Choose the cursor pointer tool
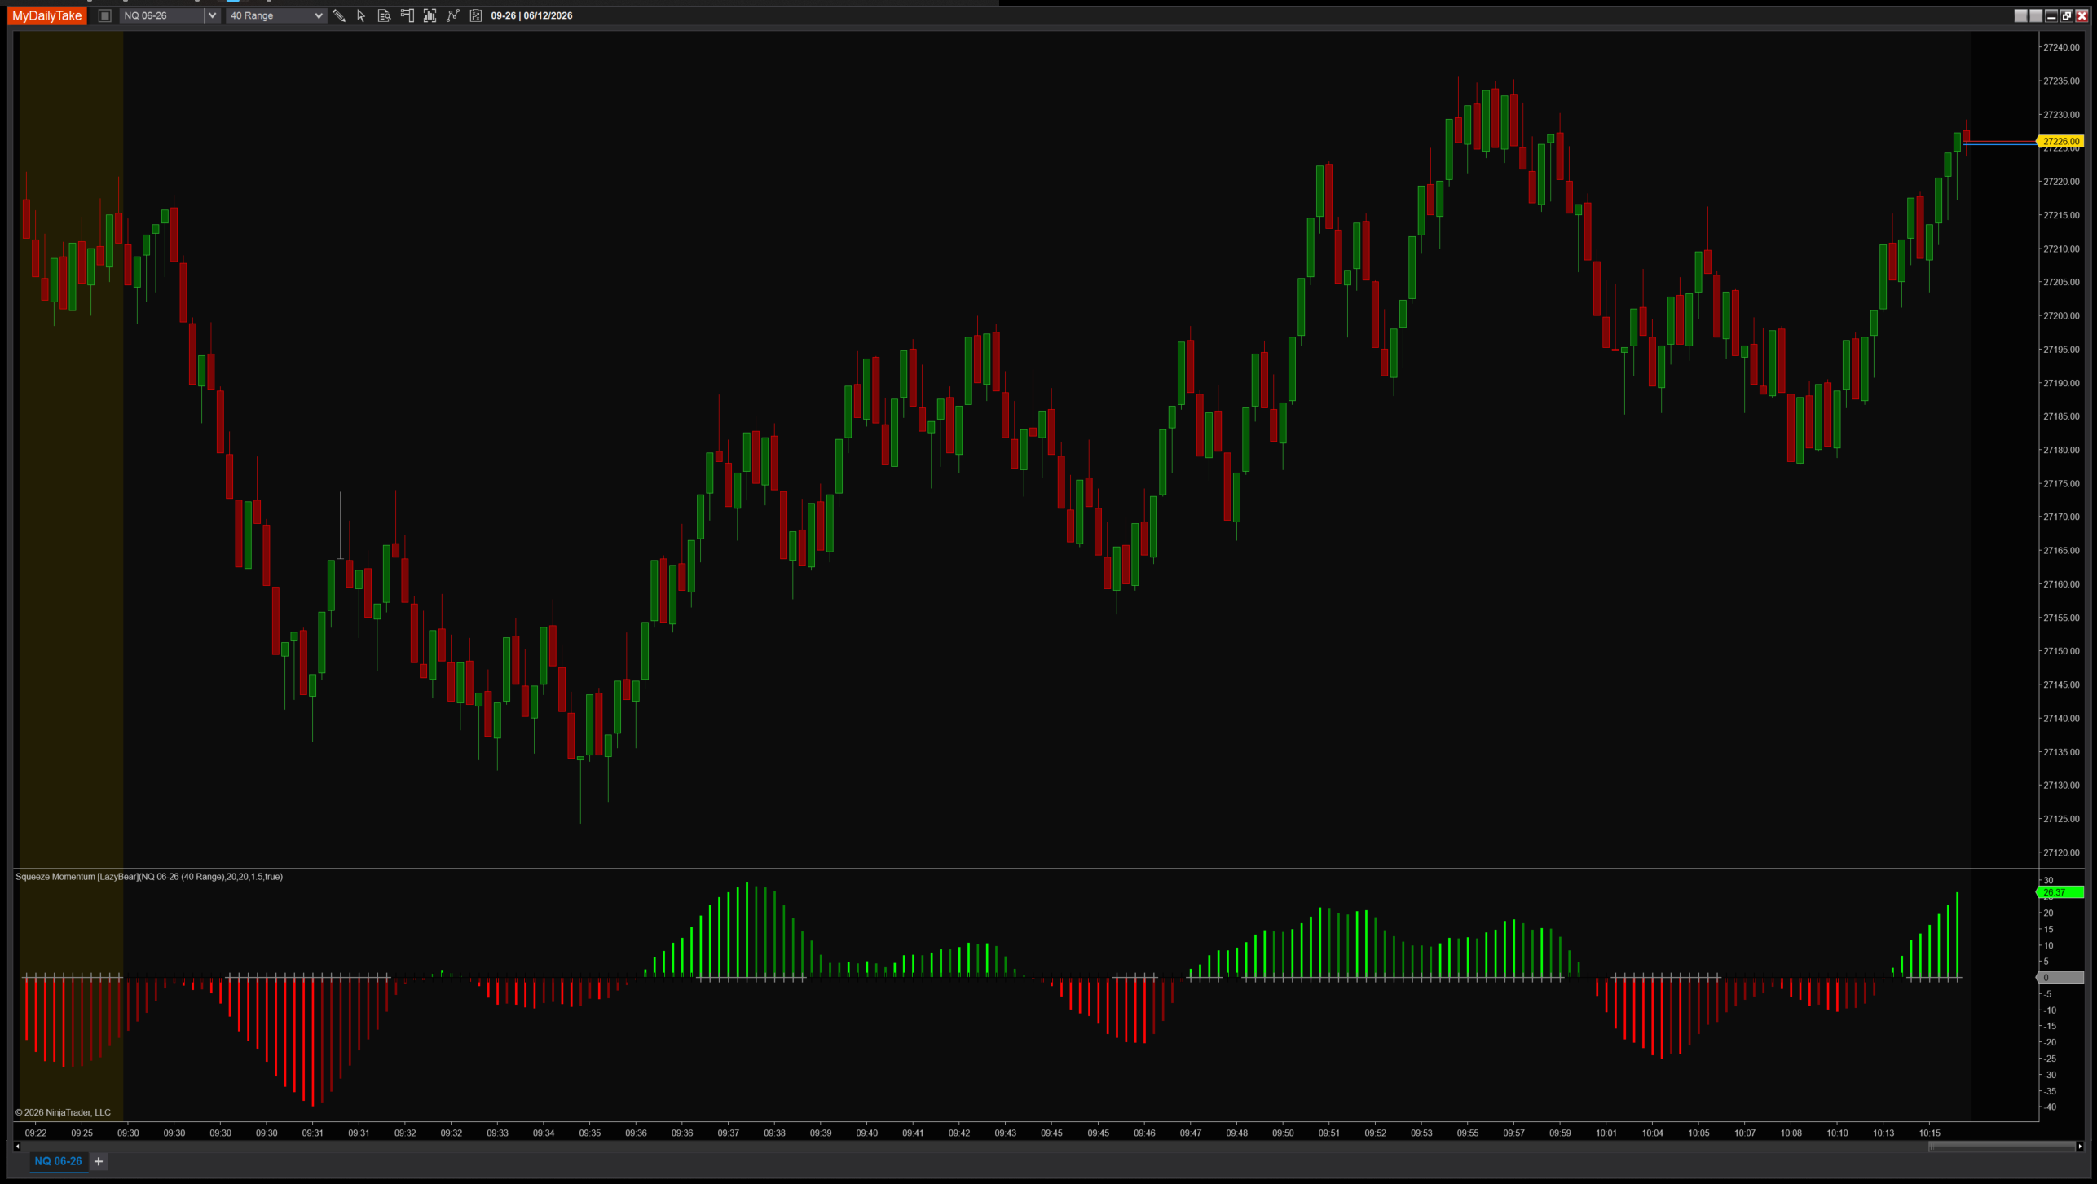The width and height of the screenshot is (2097, 1184). click(x=361, y=15)
